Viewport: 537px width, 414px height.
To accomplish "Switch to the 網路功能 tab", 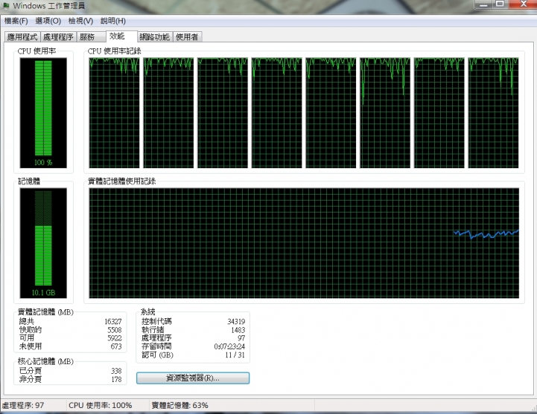I will [x=155, y=37].
